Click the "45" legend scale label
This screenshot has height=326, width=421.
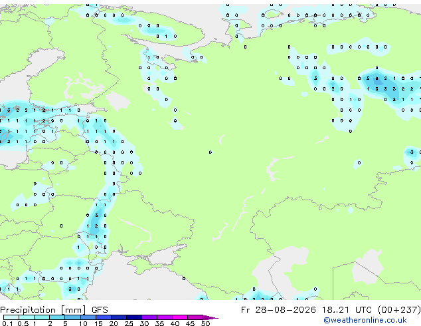coord(190,323)
